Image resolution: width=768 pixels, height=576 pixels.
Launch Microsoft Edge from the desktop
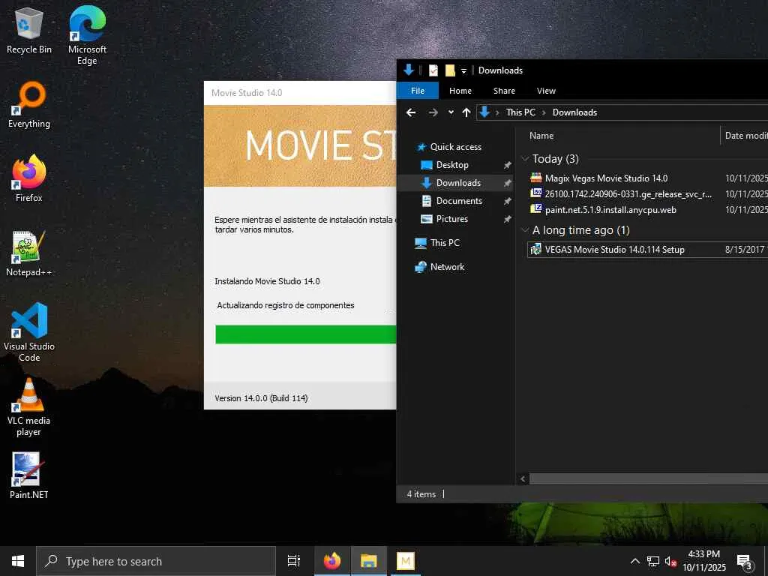(x=87, y=35)
